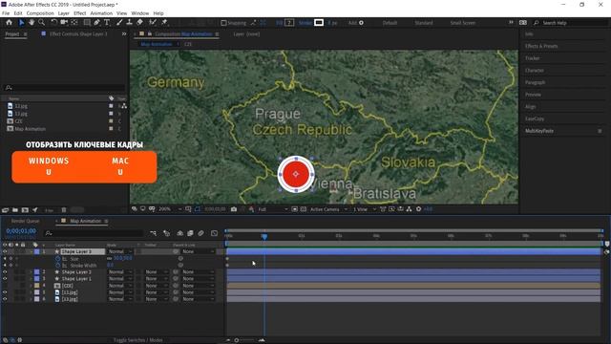
Task: Select the Rotation tool
Action: (54, 23)
